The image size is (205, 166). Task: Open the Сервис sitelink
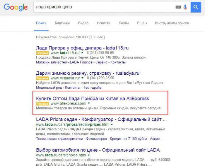(101, 62)
